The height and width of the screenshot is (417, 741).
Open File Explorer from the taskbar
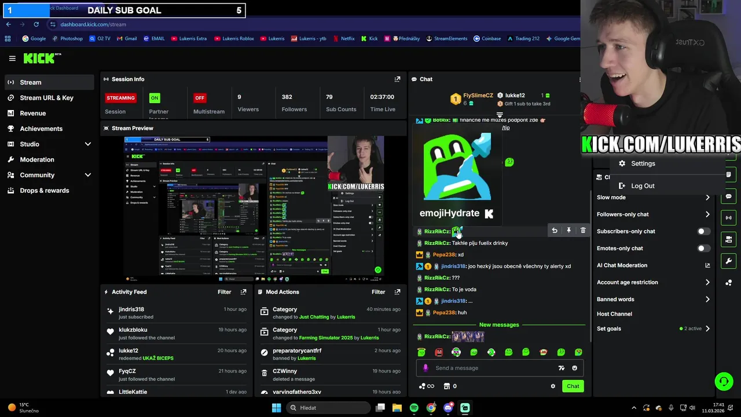click(397, 408)
